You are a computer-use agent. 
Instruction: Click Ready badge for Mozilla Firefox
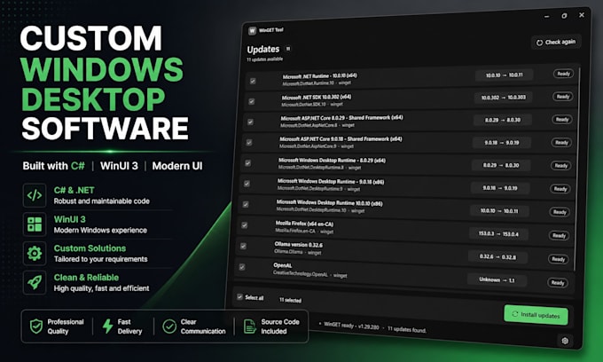559,236
